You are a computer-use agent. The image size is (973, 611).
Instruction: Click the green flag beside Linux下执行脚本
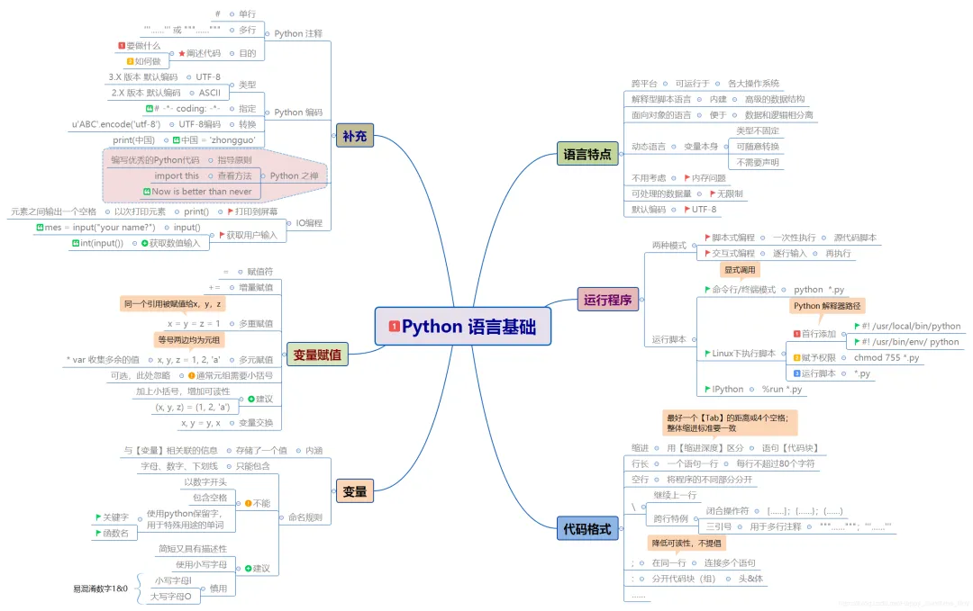click(x=707, y=354)
